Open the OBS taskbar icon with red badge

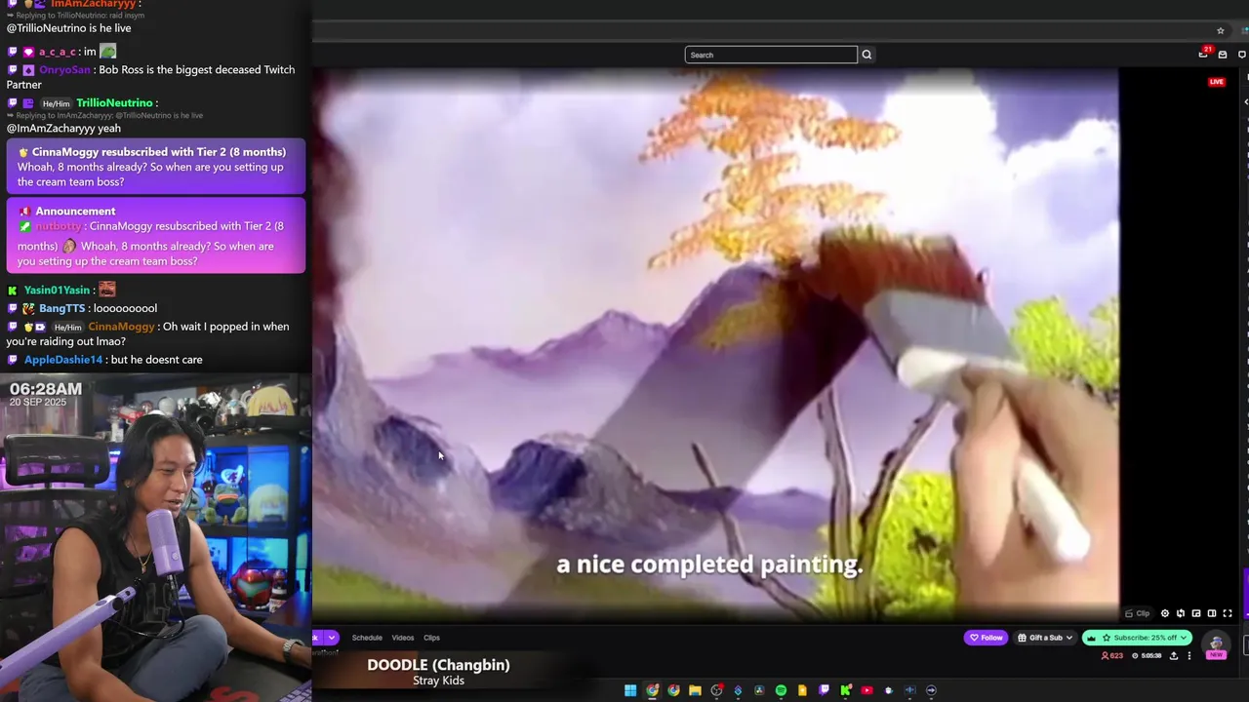(x=717, y=690)
